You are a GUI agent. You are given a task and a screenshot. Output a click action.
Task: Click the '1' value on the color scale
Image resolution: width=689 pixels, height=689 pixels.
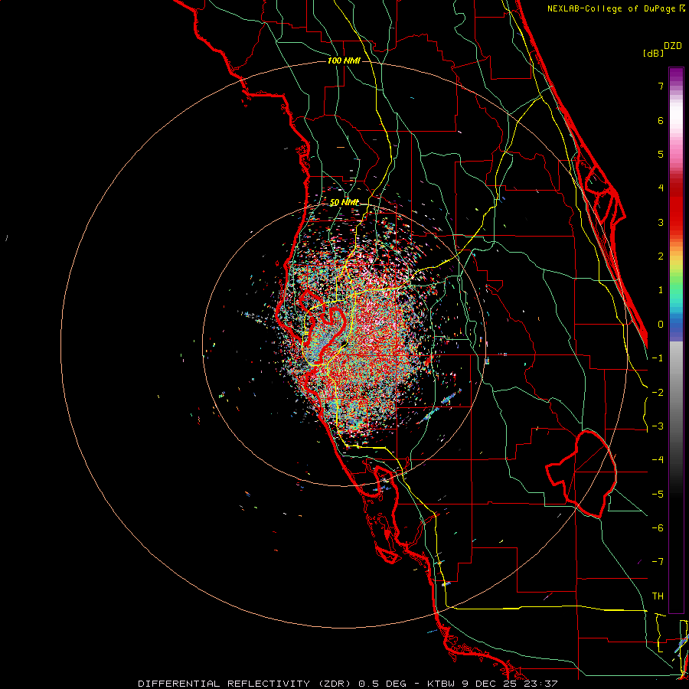point(661,290)
